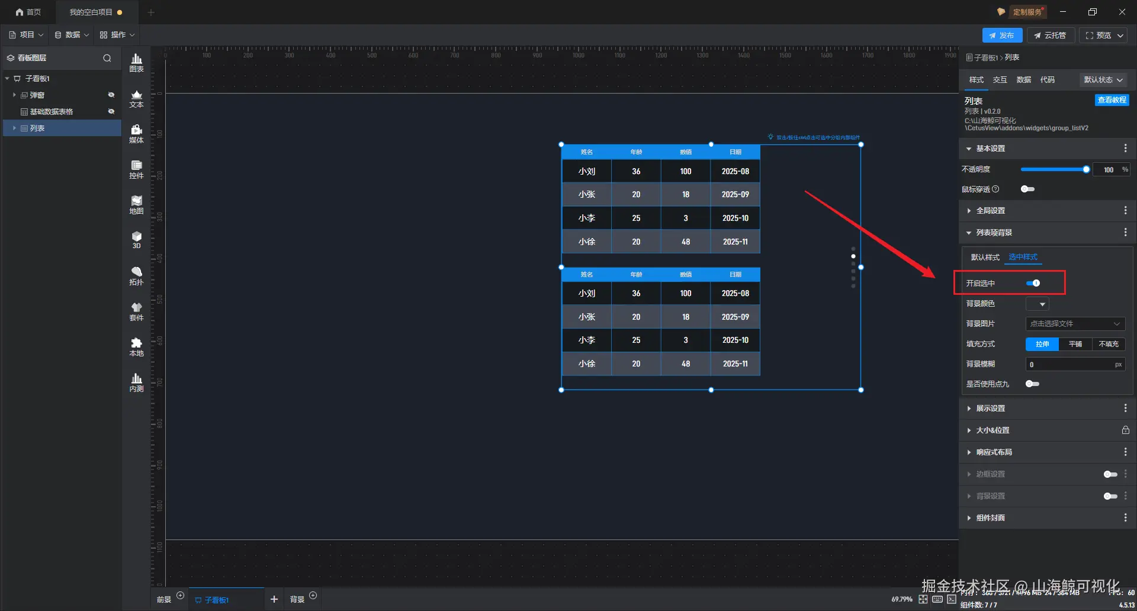Show help for 鼠标穿透 option

pyautogui.click(x=995, y=189)
